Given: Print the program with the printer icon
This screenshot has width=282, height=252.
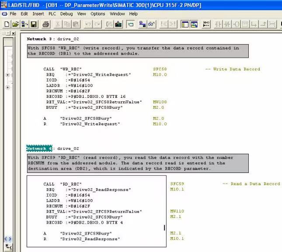Looking at the screenshot, I should coord(46,24).
